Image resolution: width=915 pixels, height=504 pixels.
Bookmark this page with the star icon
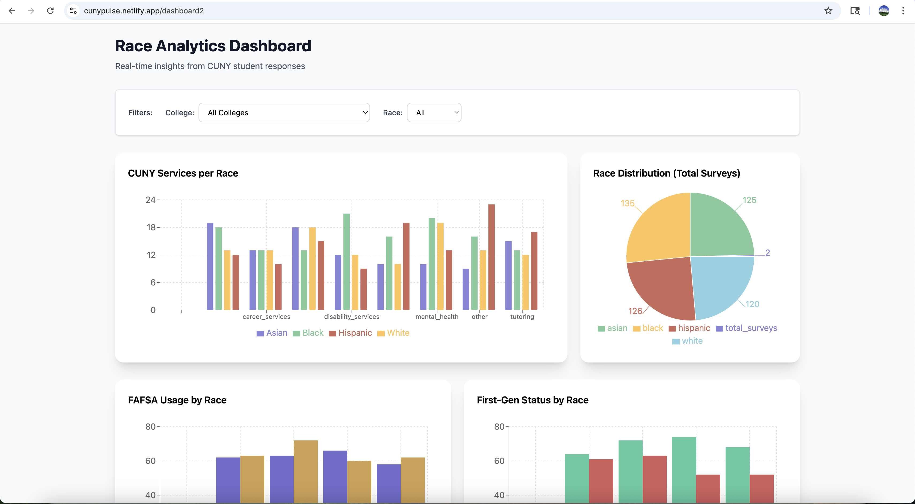tap(828, 11)
